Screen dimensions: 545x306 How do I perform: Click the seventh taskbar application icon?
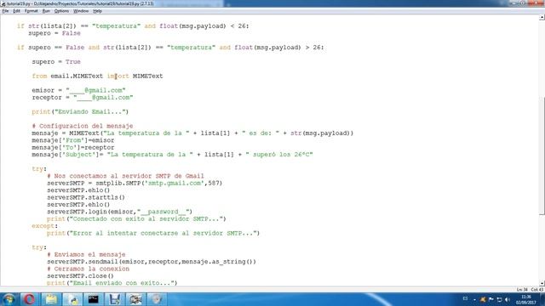click(135, 299)
